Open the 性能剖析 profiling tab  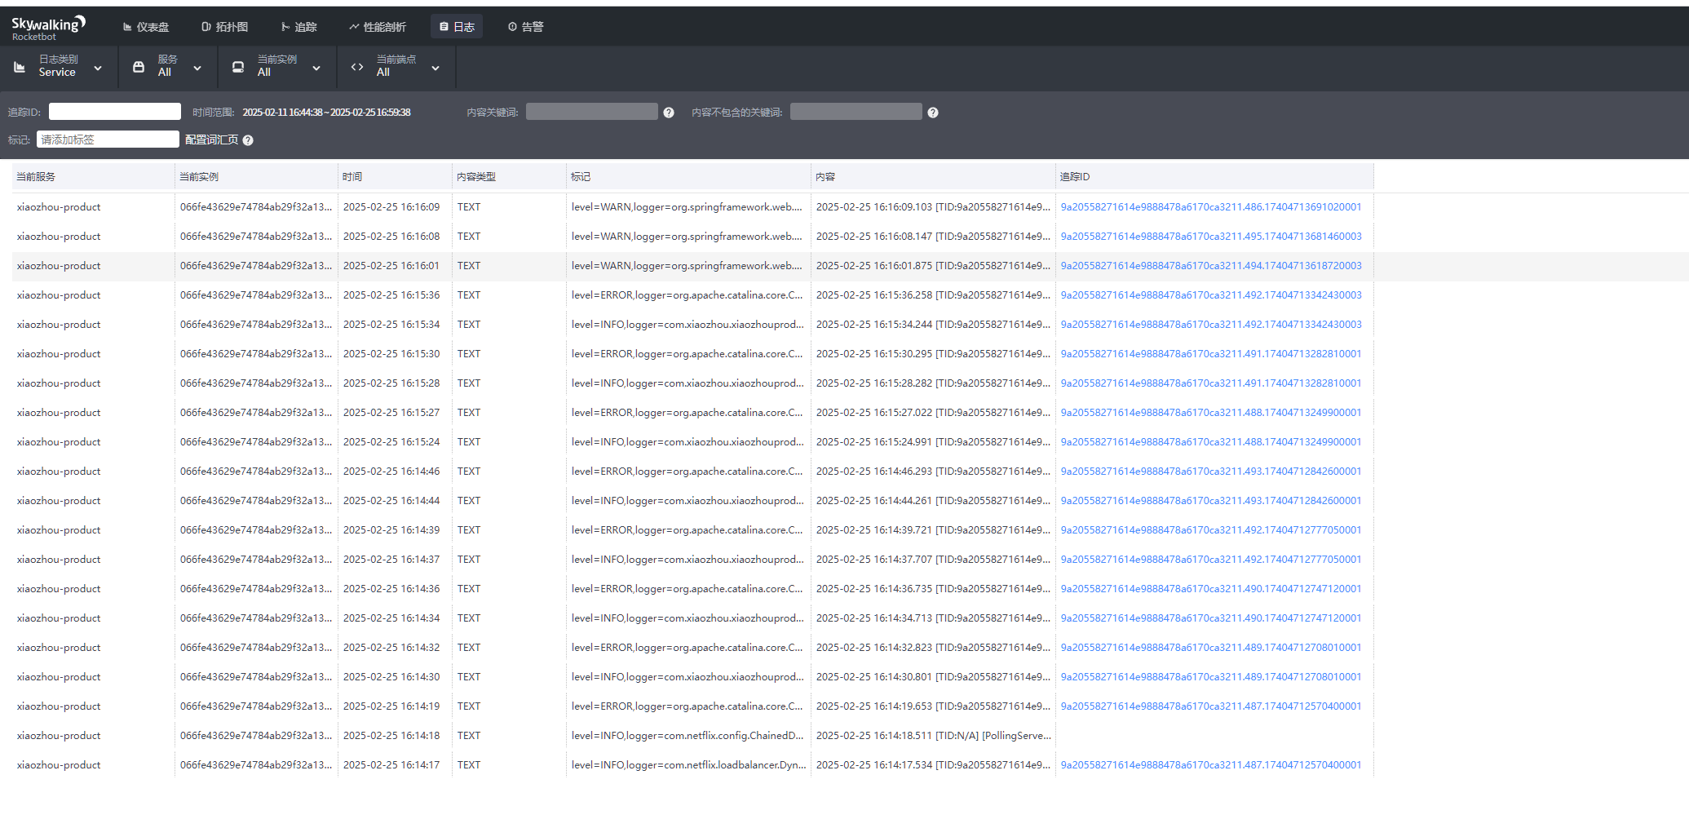click(378, 27)
